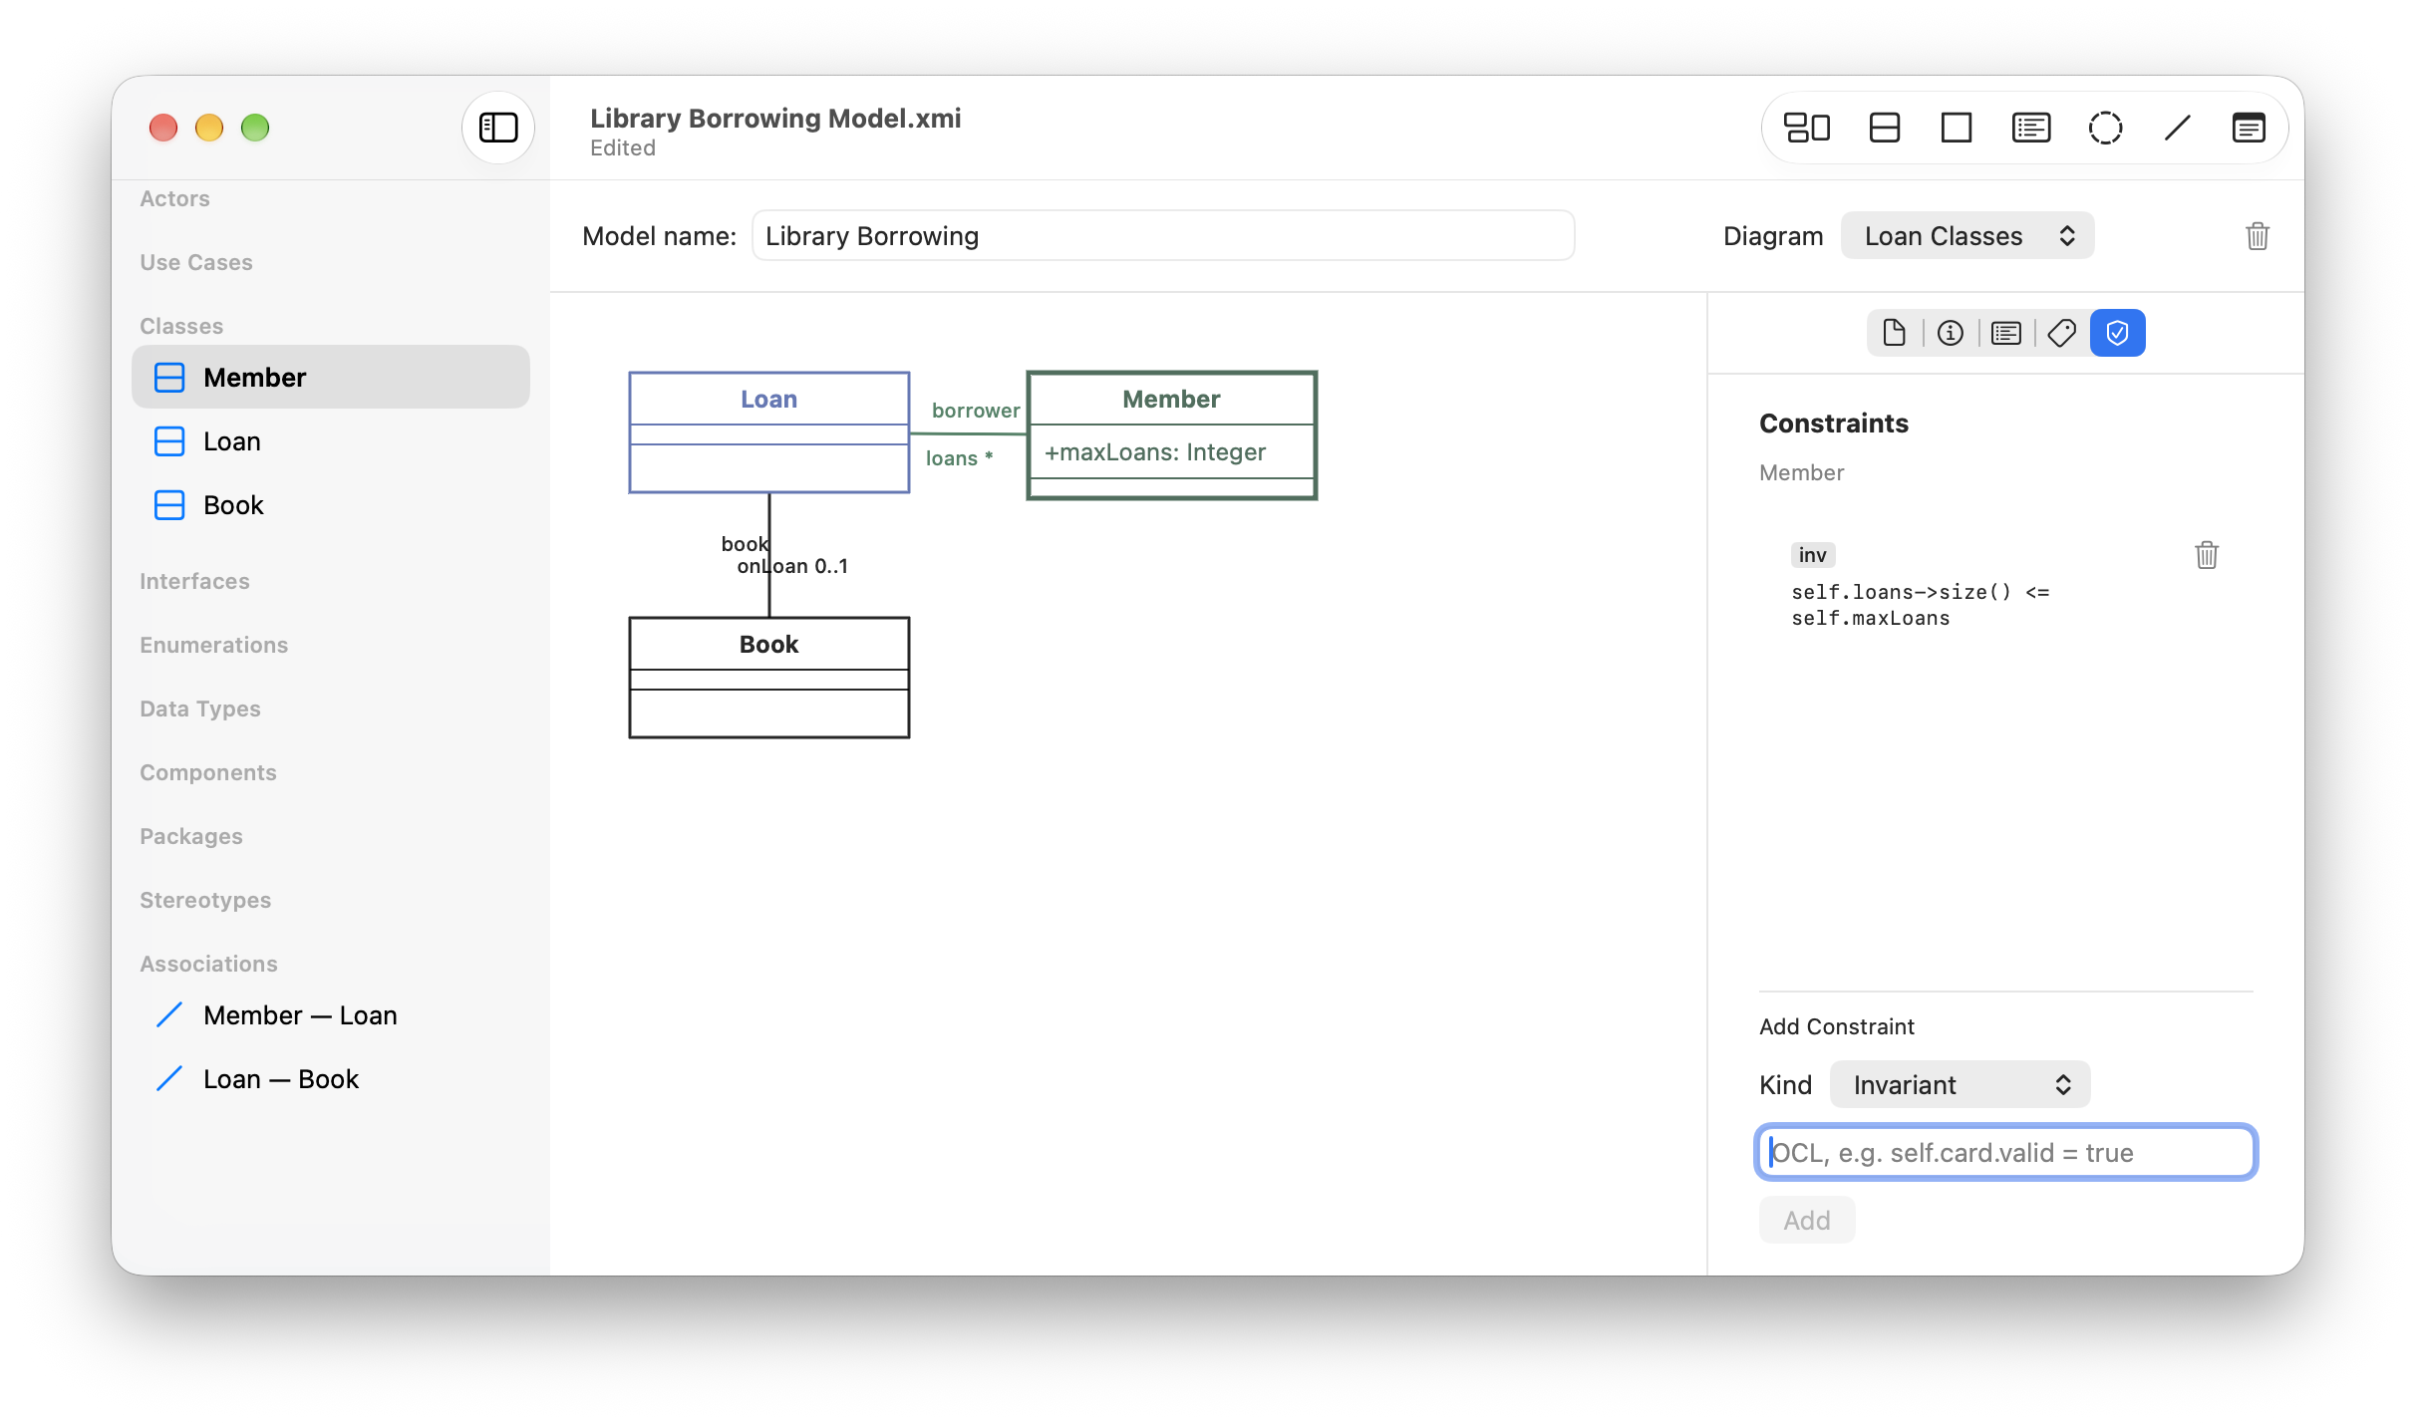Screen dimensions: 2416x1423
Task: Select the Loan — Book association
Action: click(x=331, y=1079)
